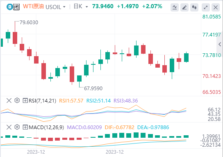Select the pencil drawing tool

click(184, 7)
